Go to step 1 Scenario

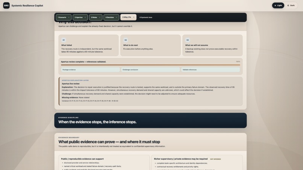click(64, 17)
